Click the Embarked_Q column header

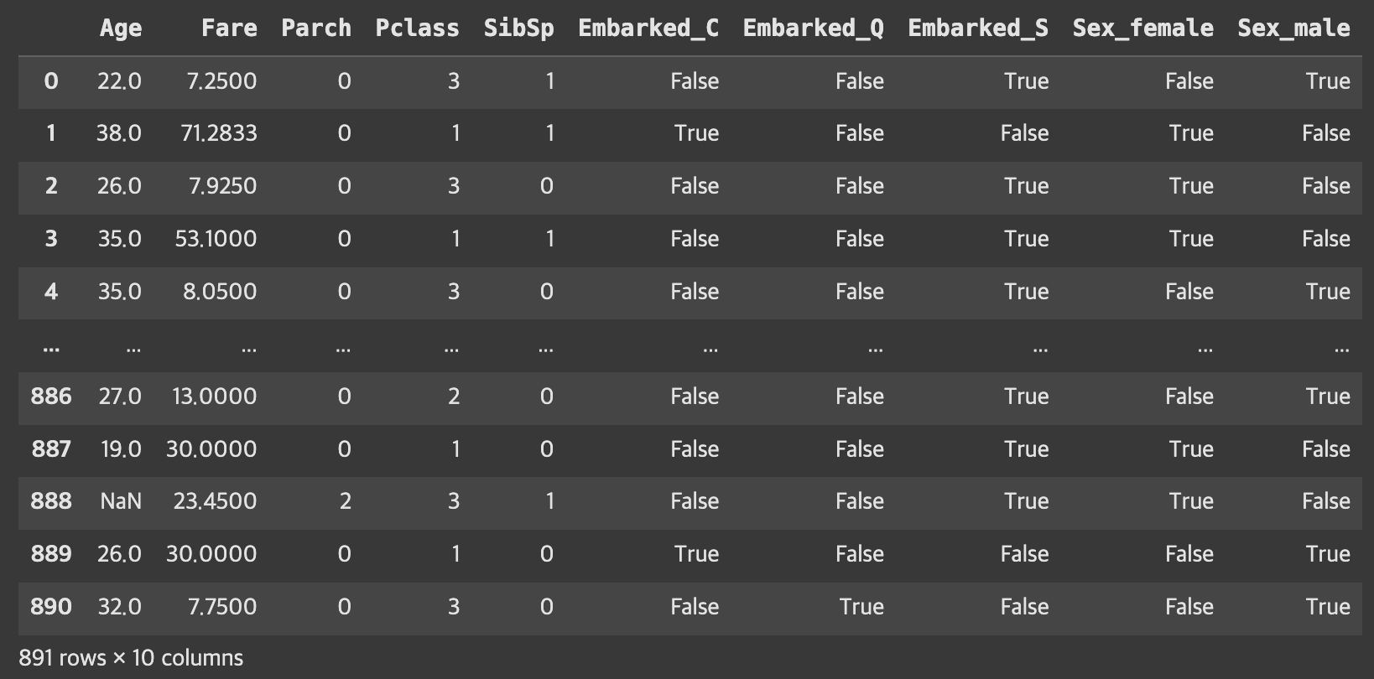click(x=814, y=29)
